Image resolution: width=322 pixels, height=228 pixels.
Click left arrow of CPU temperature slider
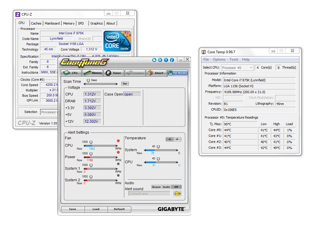[x=145, y=162]
